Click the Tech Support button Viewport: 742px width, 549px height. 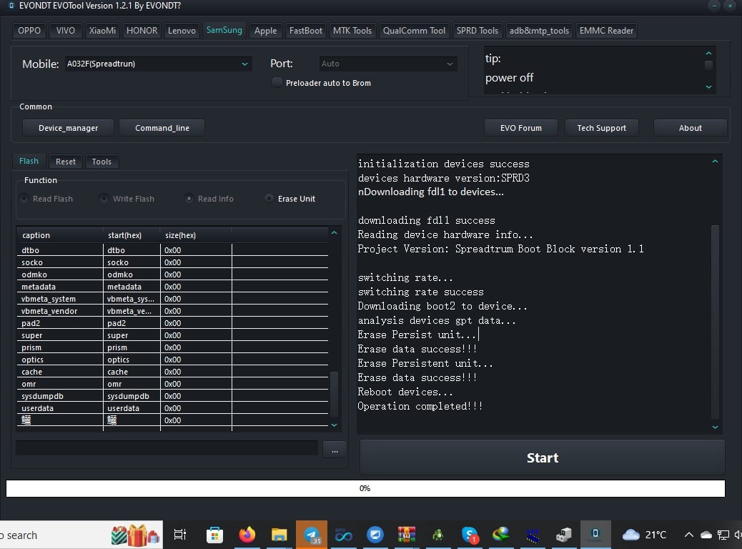pyautogui.click(x=601, y=128)
